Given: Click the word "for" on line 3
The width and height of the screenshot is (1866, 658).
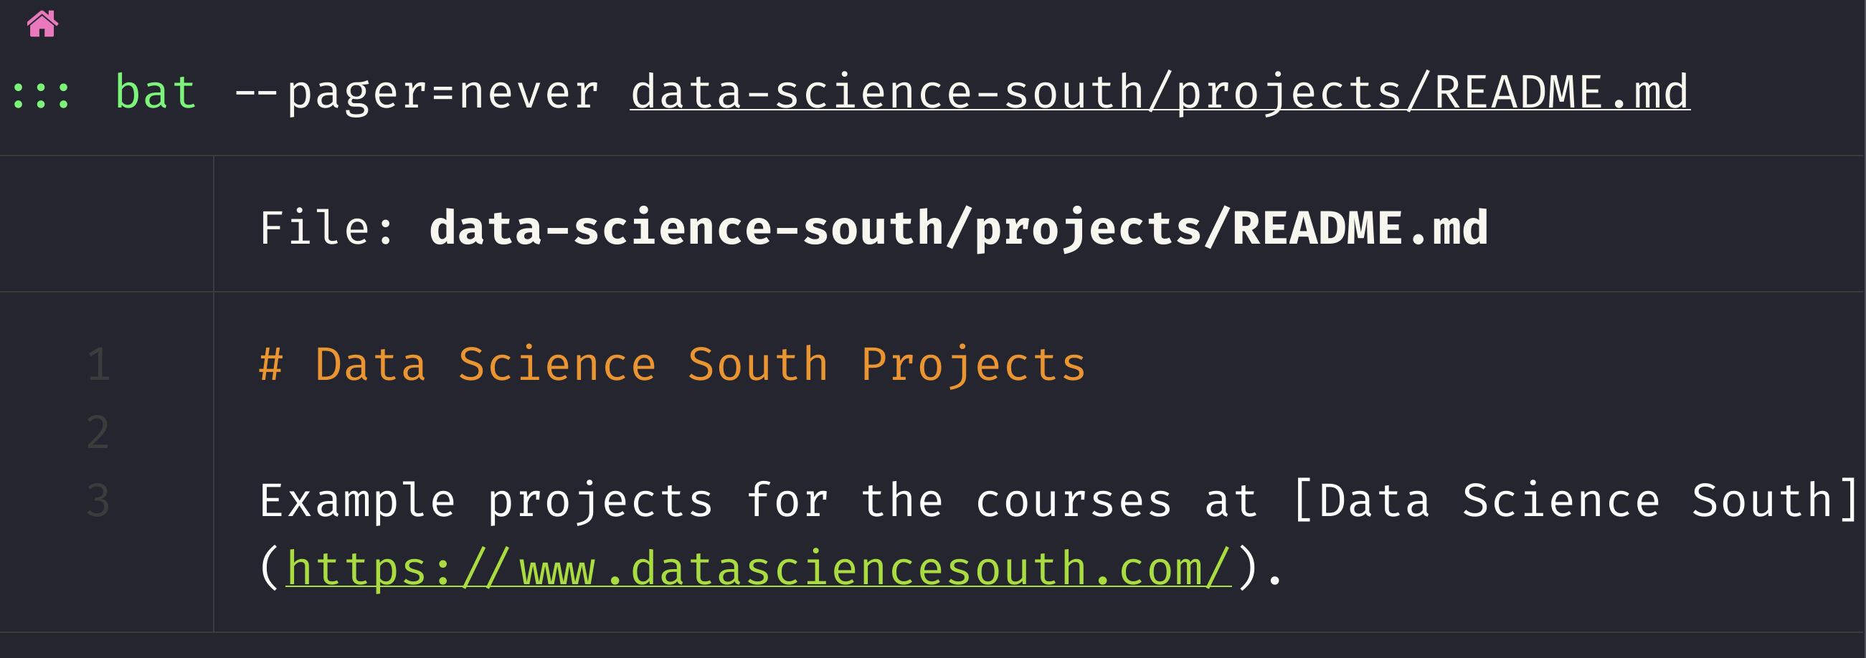Looking at the screenshot, I should pos(787,501).
